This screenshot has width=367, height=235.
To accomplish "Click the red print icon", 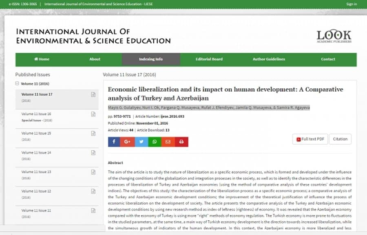I will point(181,142).
